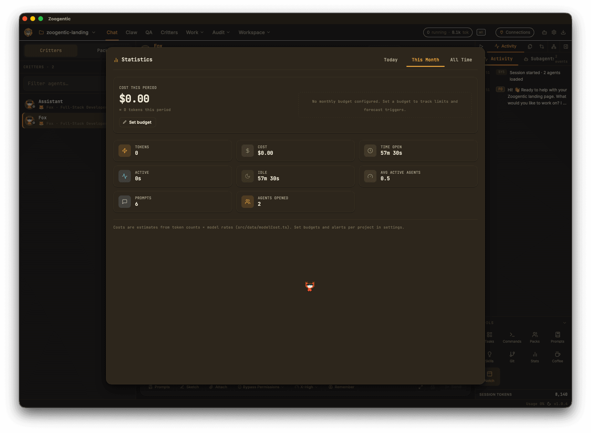Screen dimensions: 591x433
Task: Toggle the Remember option
Action: [x=341, y=387]
